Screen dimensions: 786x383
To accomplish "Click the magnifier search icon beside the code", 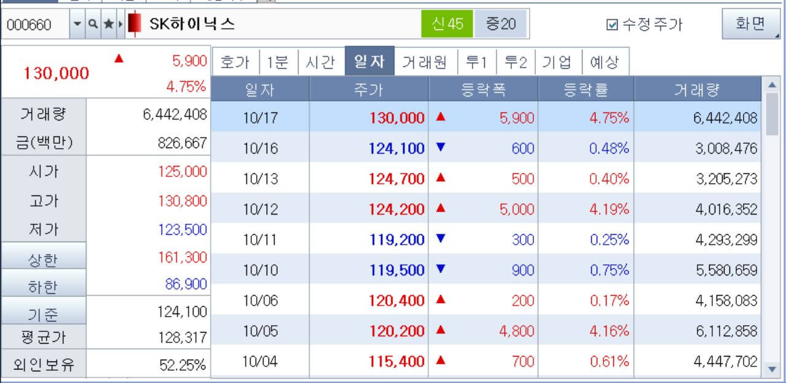I will 92,25.
